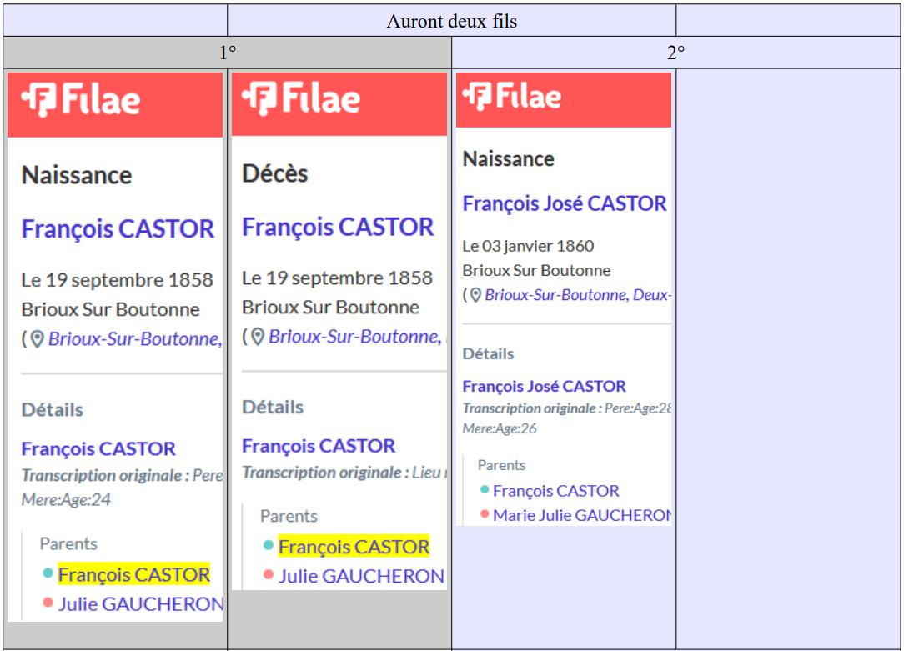The height and width of the screenshot is (651, 904).
Task: Click the 'Parents' label in the Décès card
Action: coord(289,516)
